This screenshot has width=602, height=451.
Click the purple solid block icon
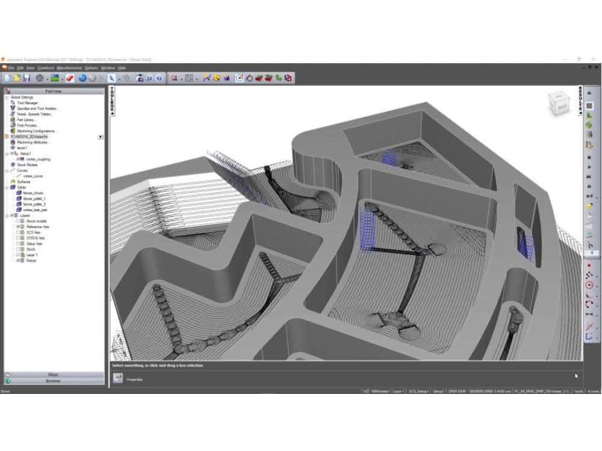pyautogui.click(x=226, y=78)
